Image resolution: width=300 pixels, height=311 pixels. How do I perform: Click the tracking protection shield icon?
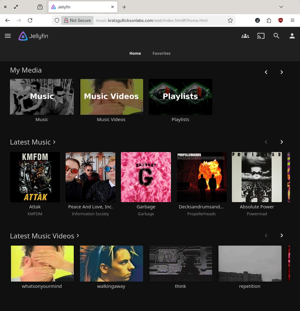[x=57, y=20]
